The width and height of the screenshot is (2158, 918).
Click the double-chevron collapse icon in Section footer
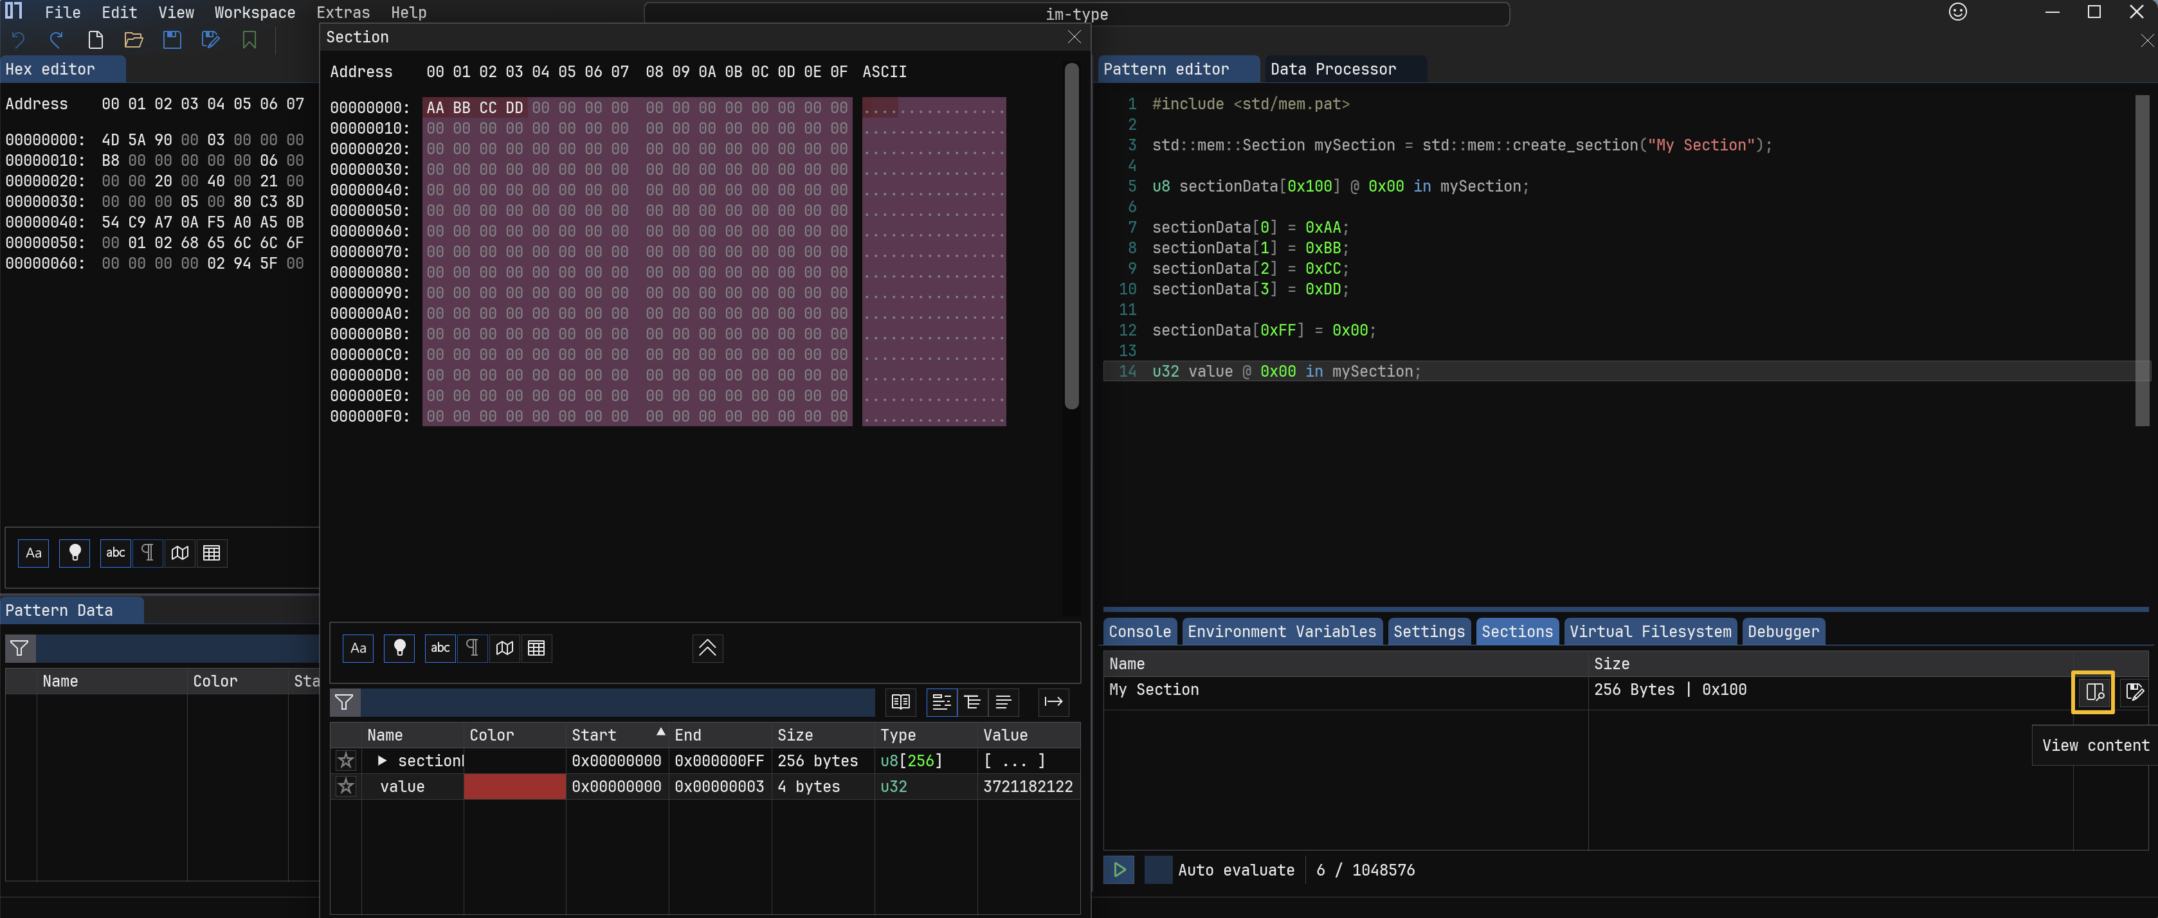point(707,647)
